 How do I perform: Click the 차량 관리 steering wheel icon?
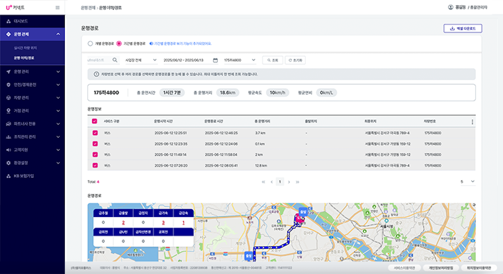coord(9,98)
